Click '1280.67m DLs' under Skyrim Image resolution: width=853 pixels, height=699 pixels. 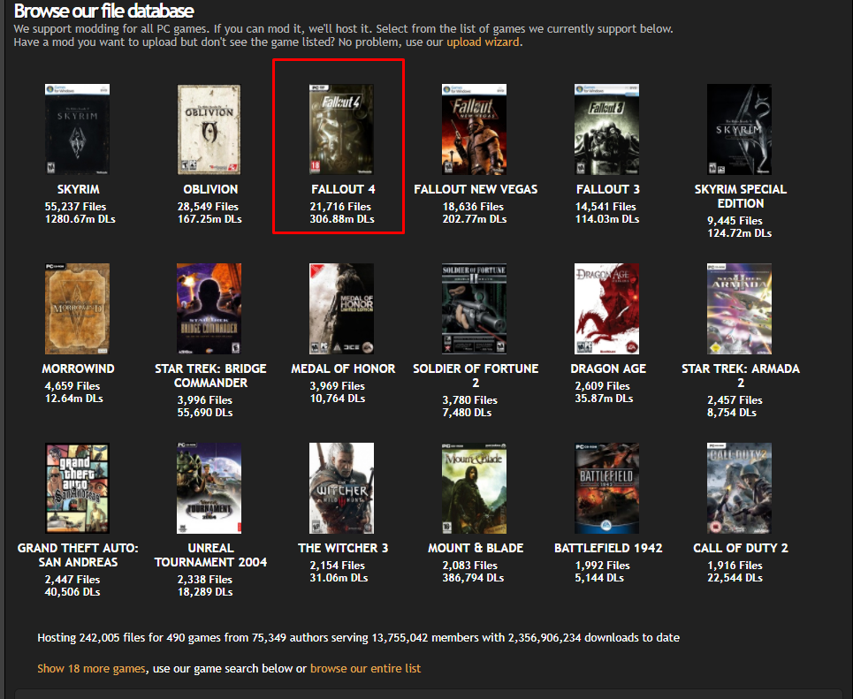click(80, 219)
